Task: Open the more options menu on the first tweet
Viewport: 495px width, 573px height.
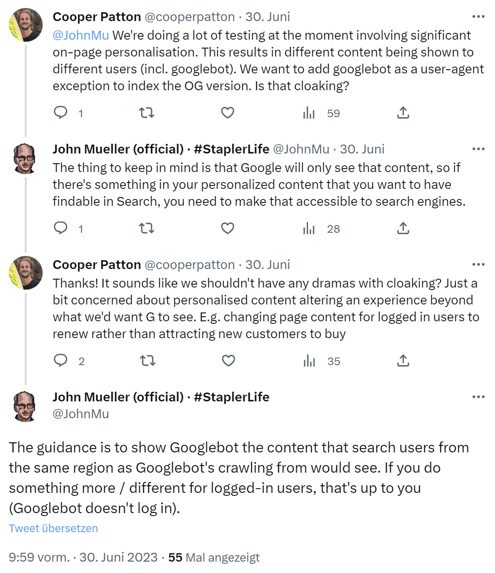Action: point(479,16)
